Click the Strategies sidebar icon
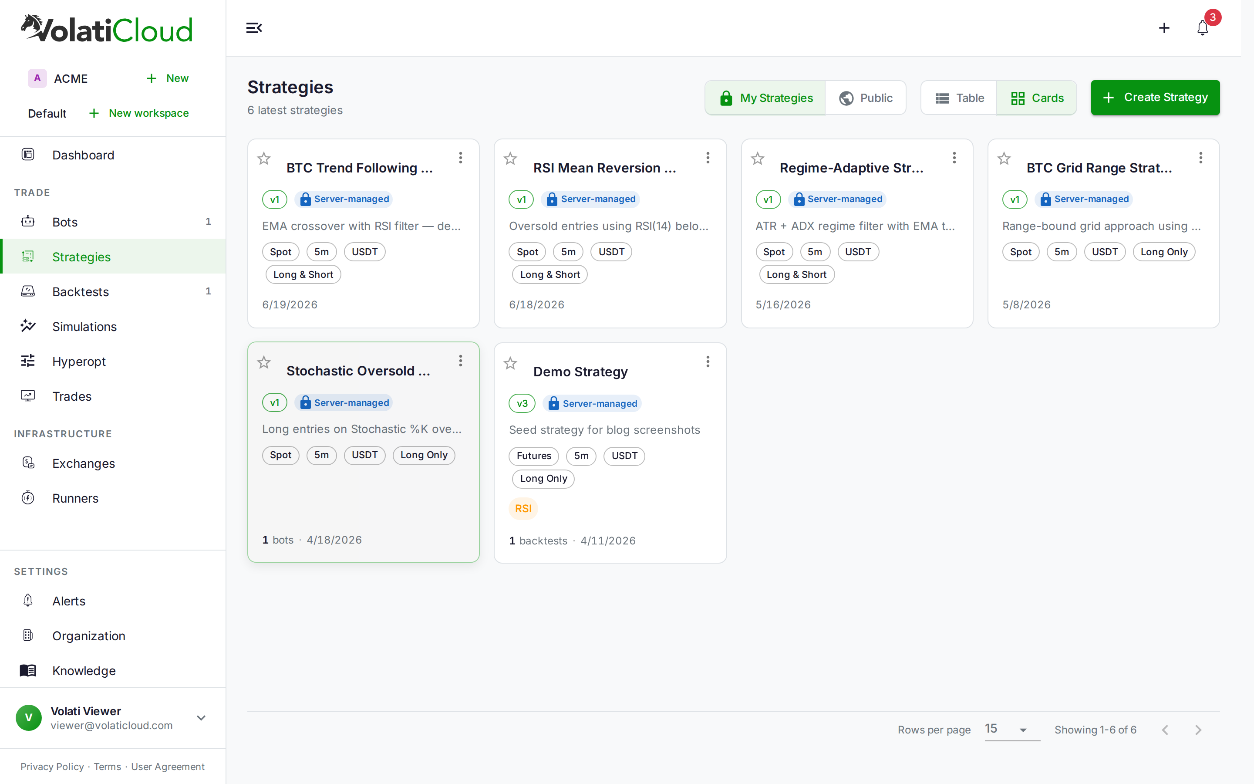Image resolution: width=1254 pixels, height=784 pixels. click(28, 256)
